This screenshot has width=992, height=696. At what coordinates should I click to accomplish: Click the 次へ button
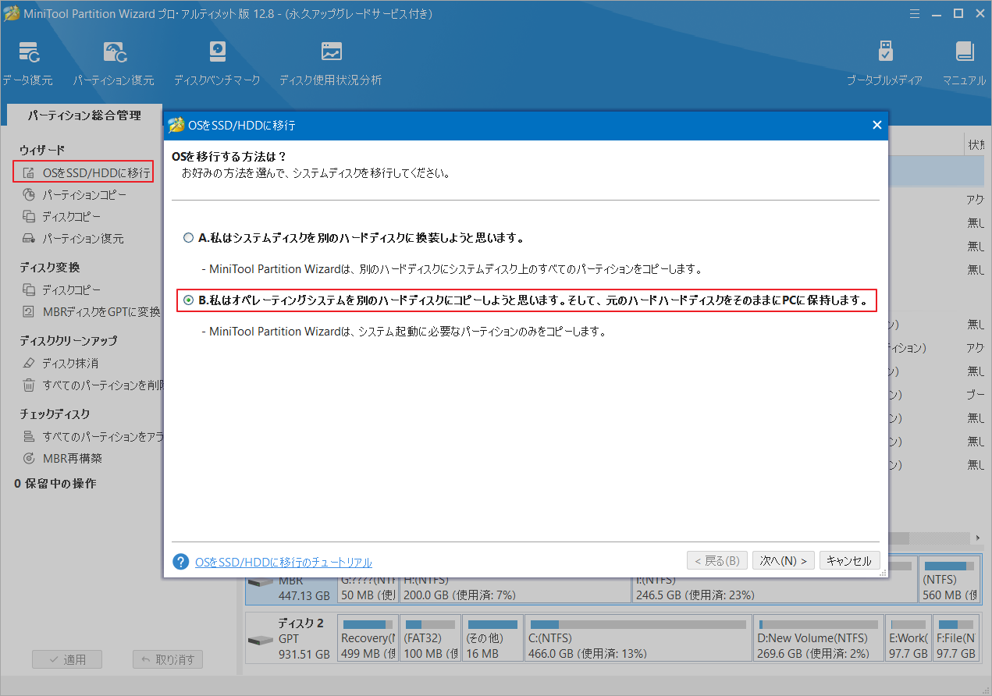(x=783, y=559)
